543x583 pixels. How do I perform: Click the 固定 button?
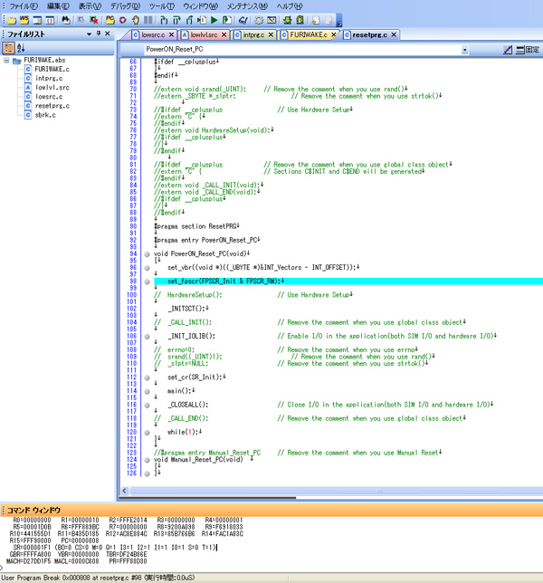point(528,50)
